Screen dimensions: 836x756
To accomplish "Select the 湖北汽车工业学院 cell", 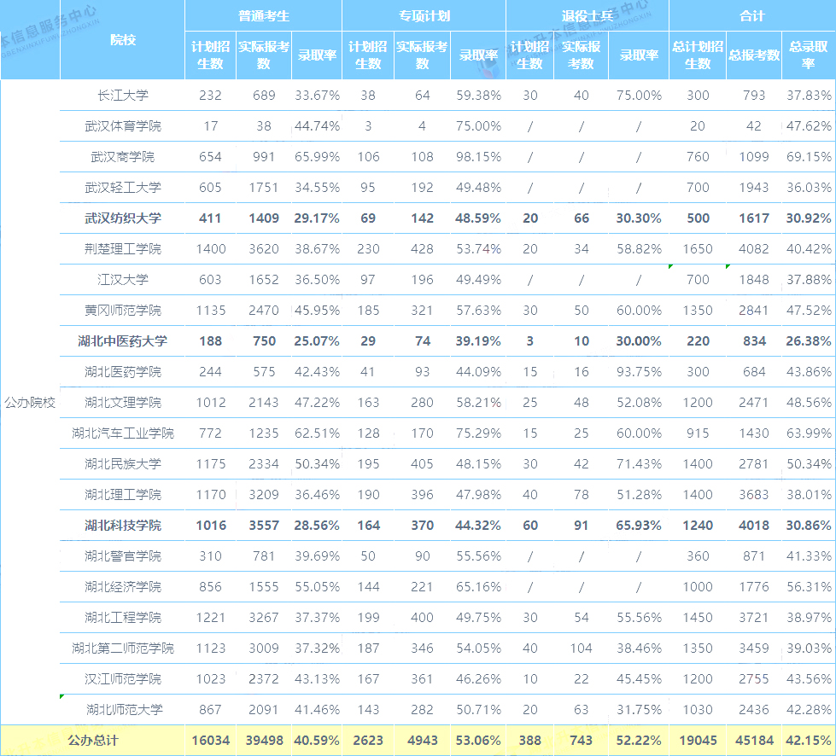I will pos(123,433).
